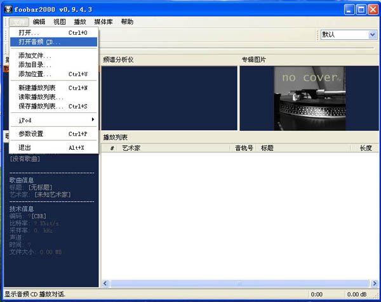The height and width of the screenshot is (302, 381).
Task: Open the 播放 menu
Action: click(x=80, y=22)
